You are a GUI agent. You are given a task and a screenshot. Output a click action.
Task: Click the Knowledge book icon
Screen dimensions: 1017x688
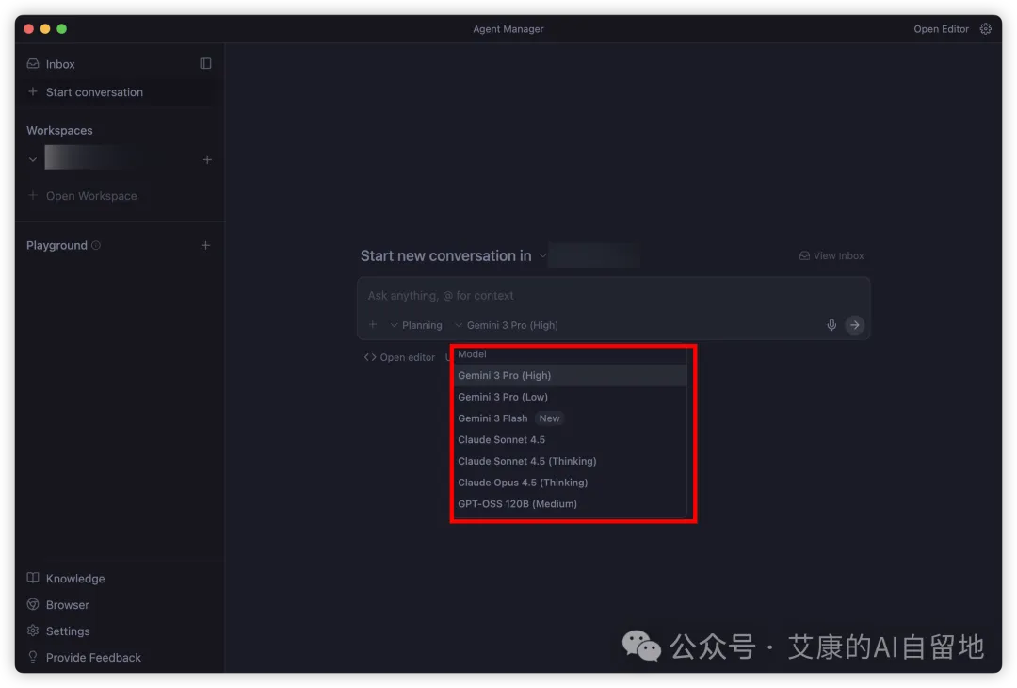(32, 578)
